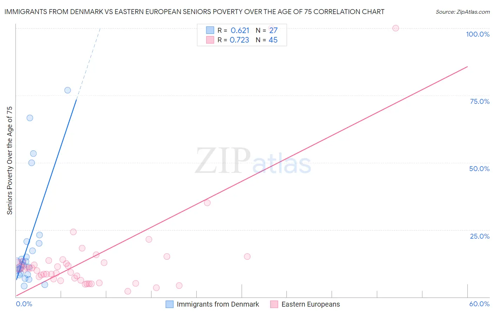Click the Seniors Poverty y-axis title
This screenshot has width=494, height=314.
[x=9, y=161]
